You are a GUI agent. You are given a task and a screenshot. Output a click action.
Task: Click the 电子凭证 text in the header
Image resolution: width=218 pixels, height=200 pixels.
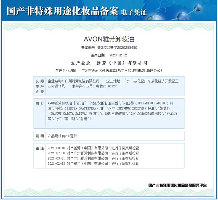click(133, 12)
